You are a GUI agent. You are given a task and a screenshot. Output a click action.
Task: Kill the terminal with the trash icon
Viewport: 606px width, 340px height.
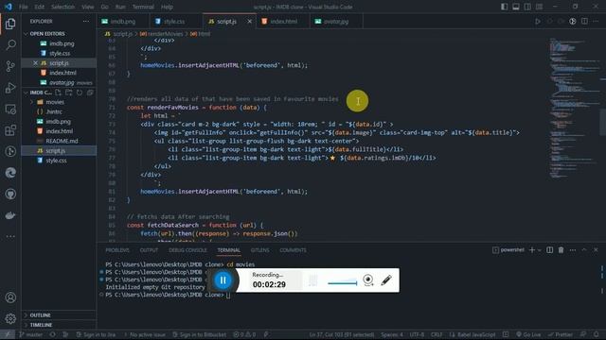pyautogui.click(x=561, y=250)
